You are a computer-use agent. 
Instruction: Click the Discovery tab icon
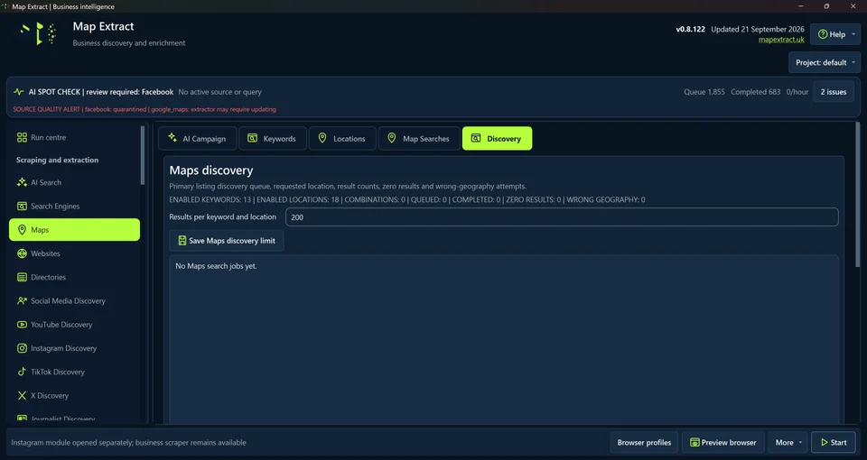coord(476,138)
